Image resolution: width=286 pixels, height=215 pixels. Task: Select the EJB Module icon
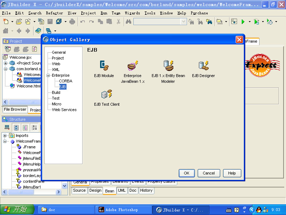[x=104, y=66]
